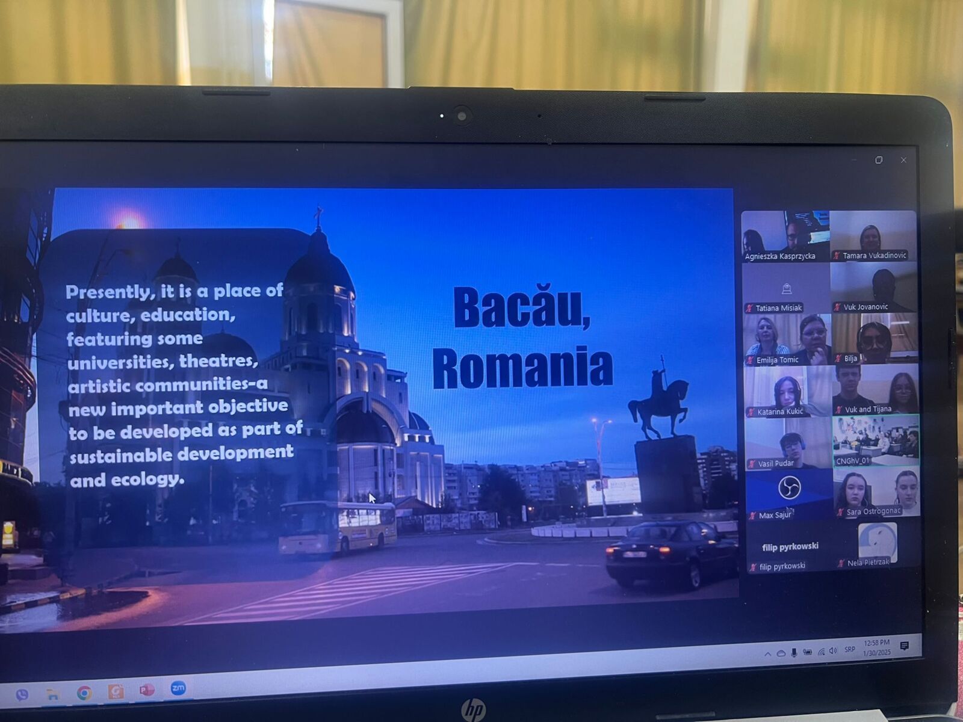Open File Explorer from the taskbar
963x722 pixels.
pos(53,695)
